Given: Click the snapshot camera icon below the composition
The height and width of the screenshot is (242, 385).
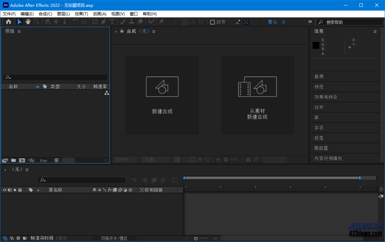Looking at the screenshot, I should (248, 159).
